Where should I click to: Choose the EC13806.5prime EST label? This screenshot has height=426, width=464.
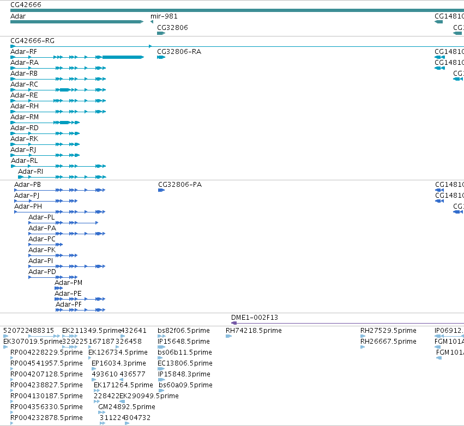[x=185, y=363]
